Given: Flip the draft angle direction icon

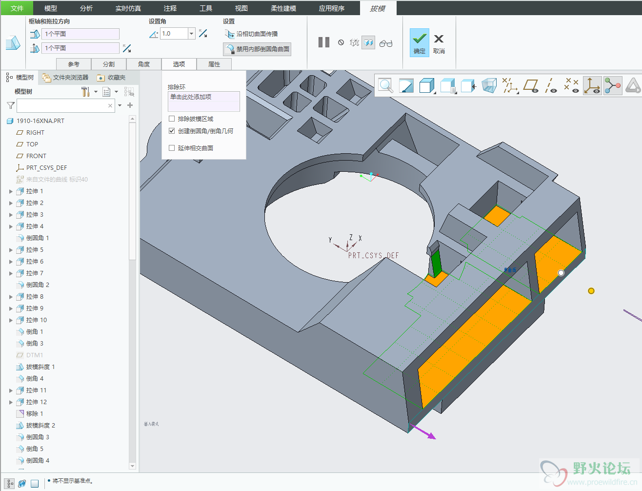Looking at the screenshot, I should pyautogui.click(x=203, y=34).
